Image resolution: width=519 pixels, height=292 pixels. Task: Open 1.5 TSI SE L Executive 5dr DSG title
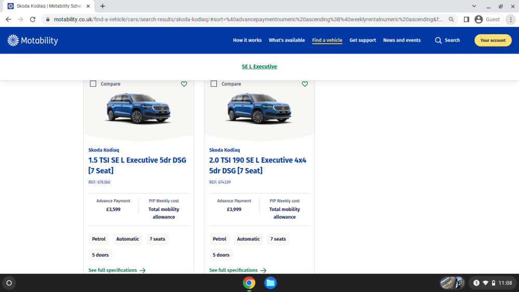(138, 165)
